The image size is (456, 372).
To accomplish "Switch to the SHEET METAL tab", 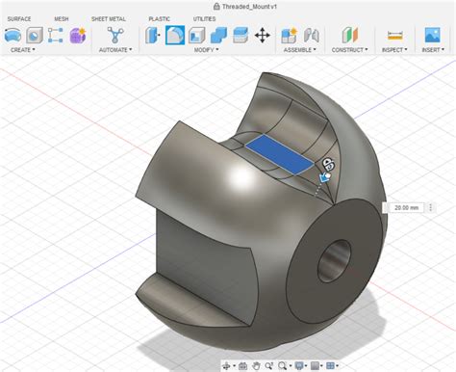I will [x=109, y=19].
